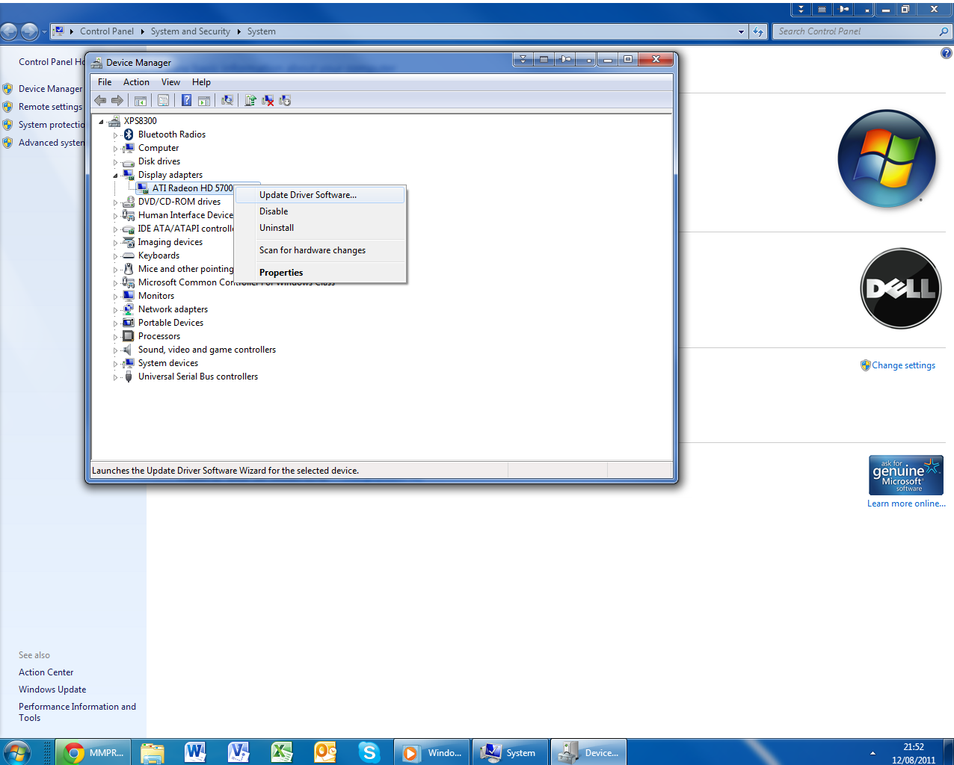Click Windows Update under See also
The height and width of the screenshot is (765, 954).
click(52, 690)
